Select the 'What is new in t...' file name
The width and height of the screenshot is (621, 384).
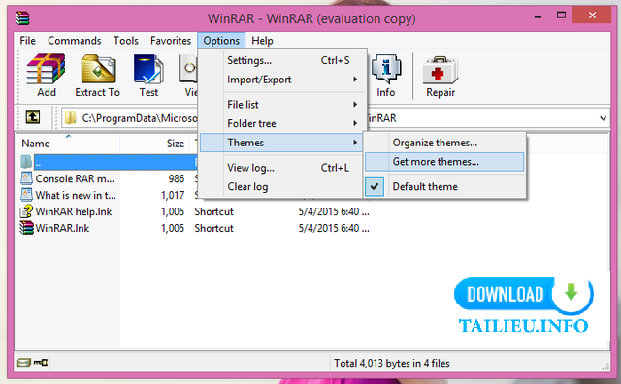76,195
